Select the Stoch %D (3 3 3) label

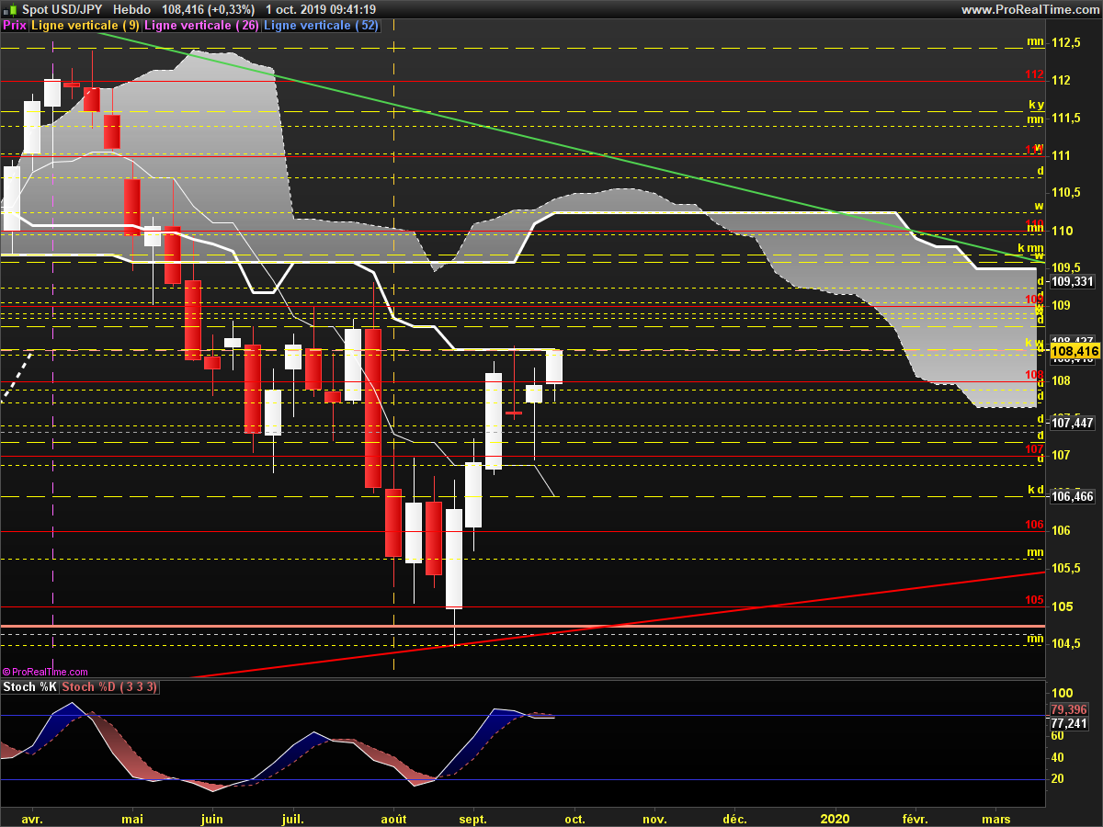click(109, 687)
